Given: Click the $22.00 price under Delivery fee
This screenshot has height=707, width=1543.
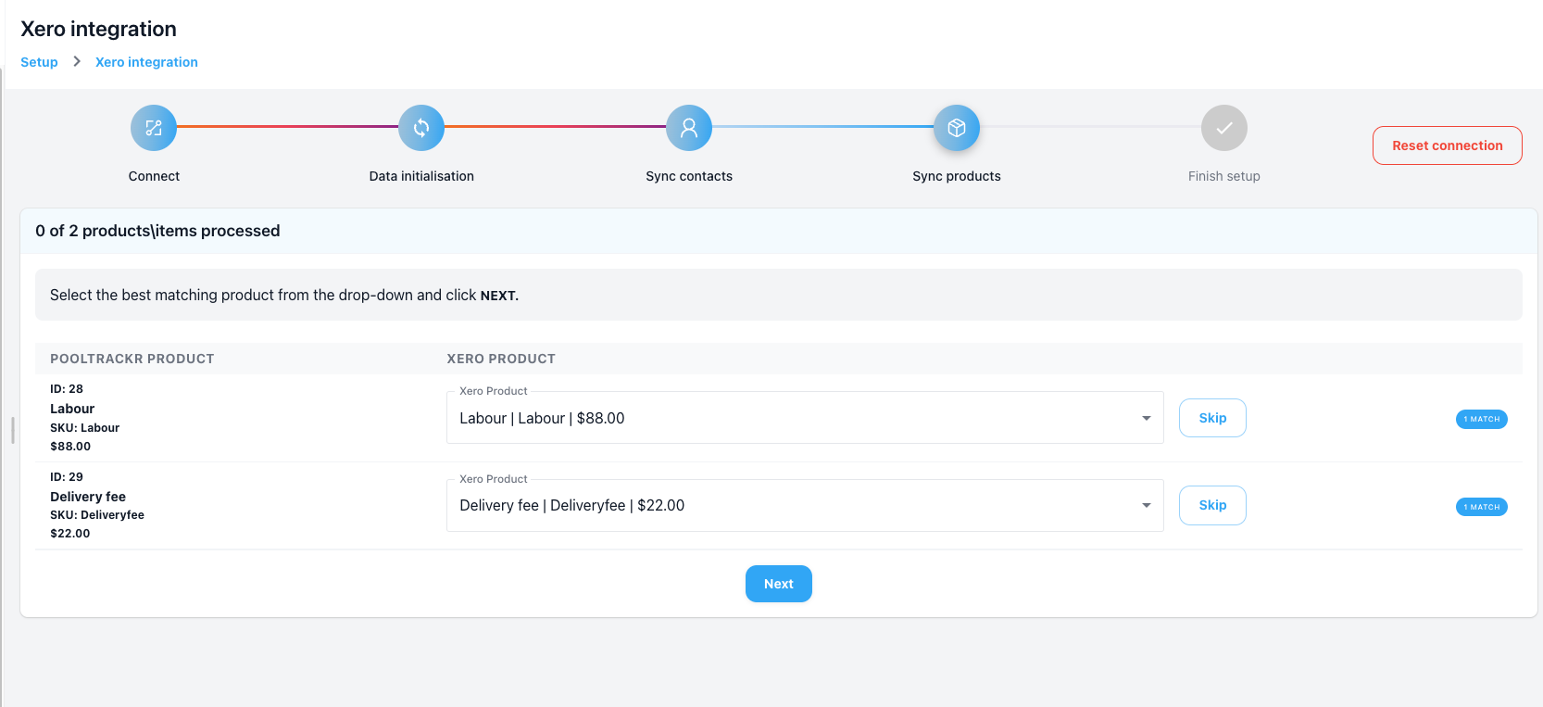Looking at the screenshot, I should (x=70, y=534).
